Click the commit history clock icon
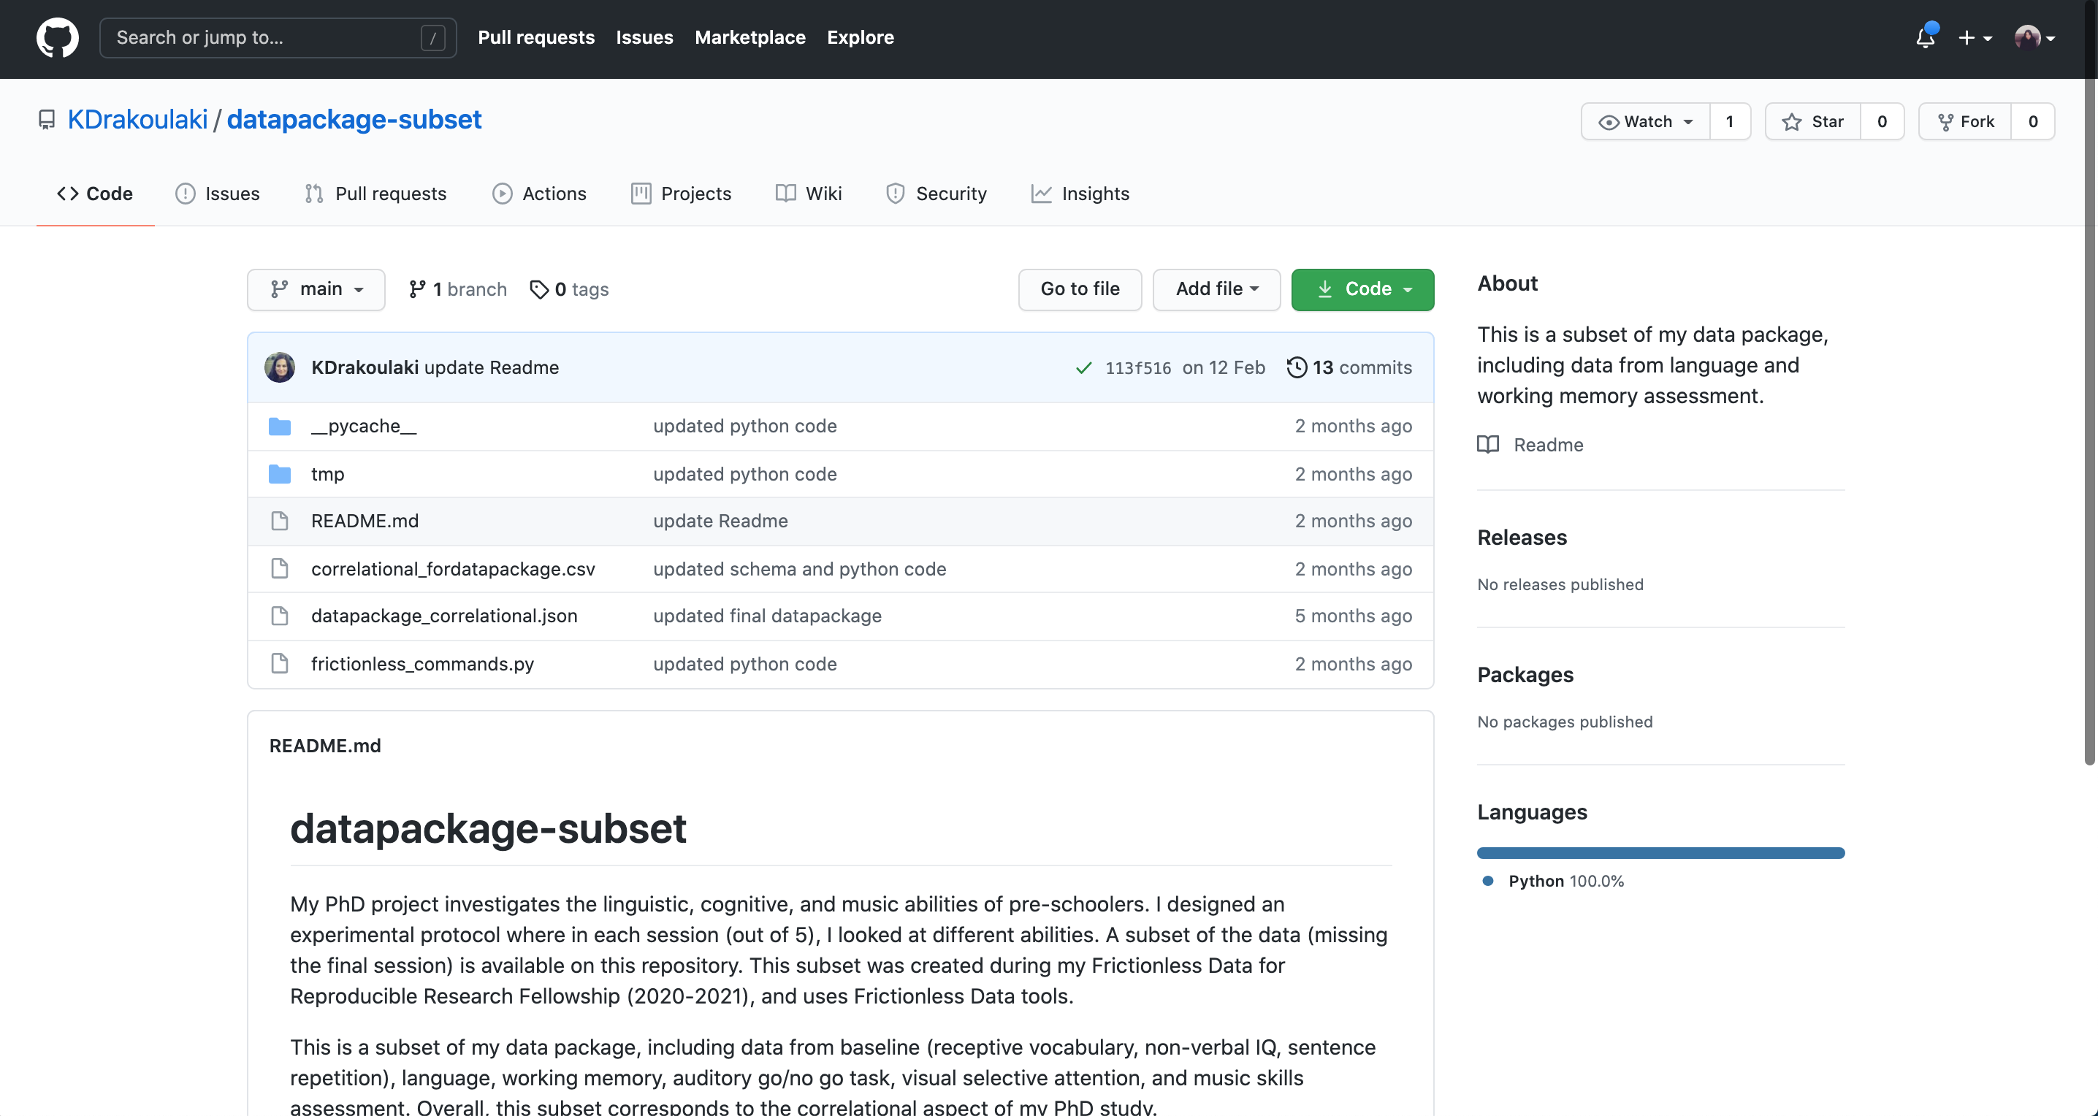Screen dimensions: 2098x1116 [1297, 367]
